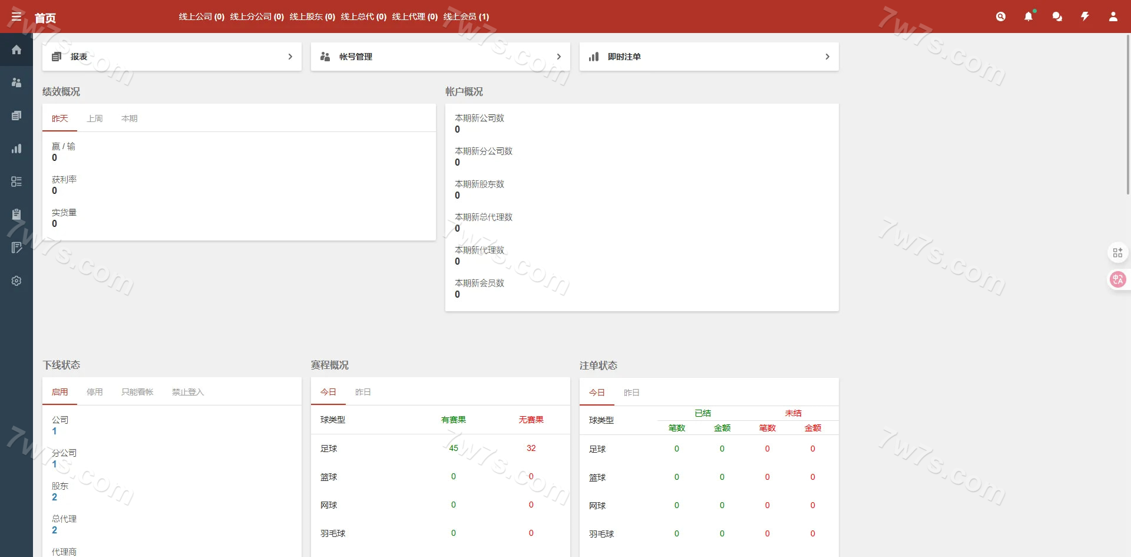Switch to the 上周 performance tab
Image resolution: width=1131 pixels, height=557 pixels.
point(95,118)
